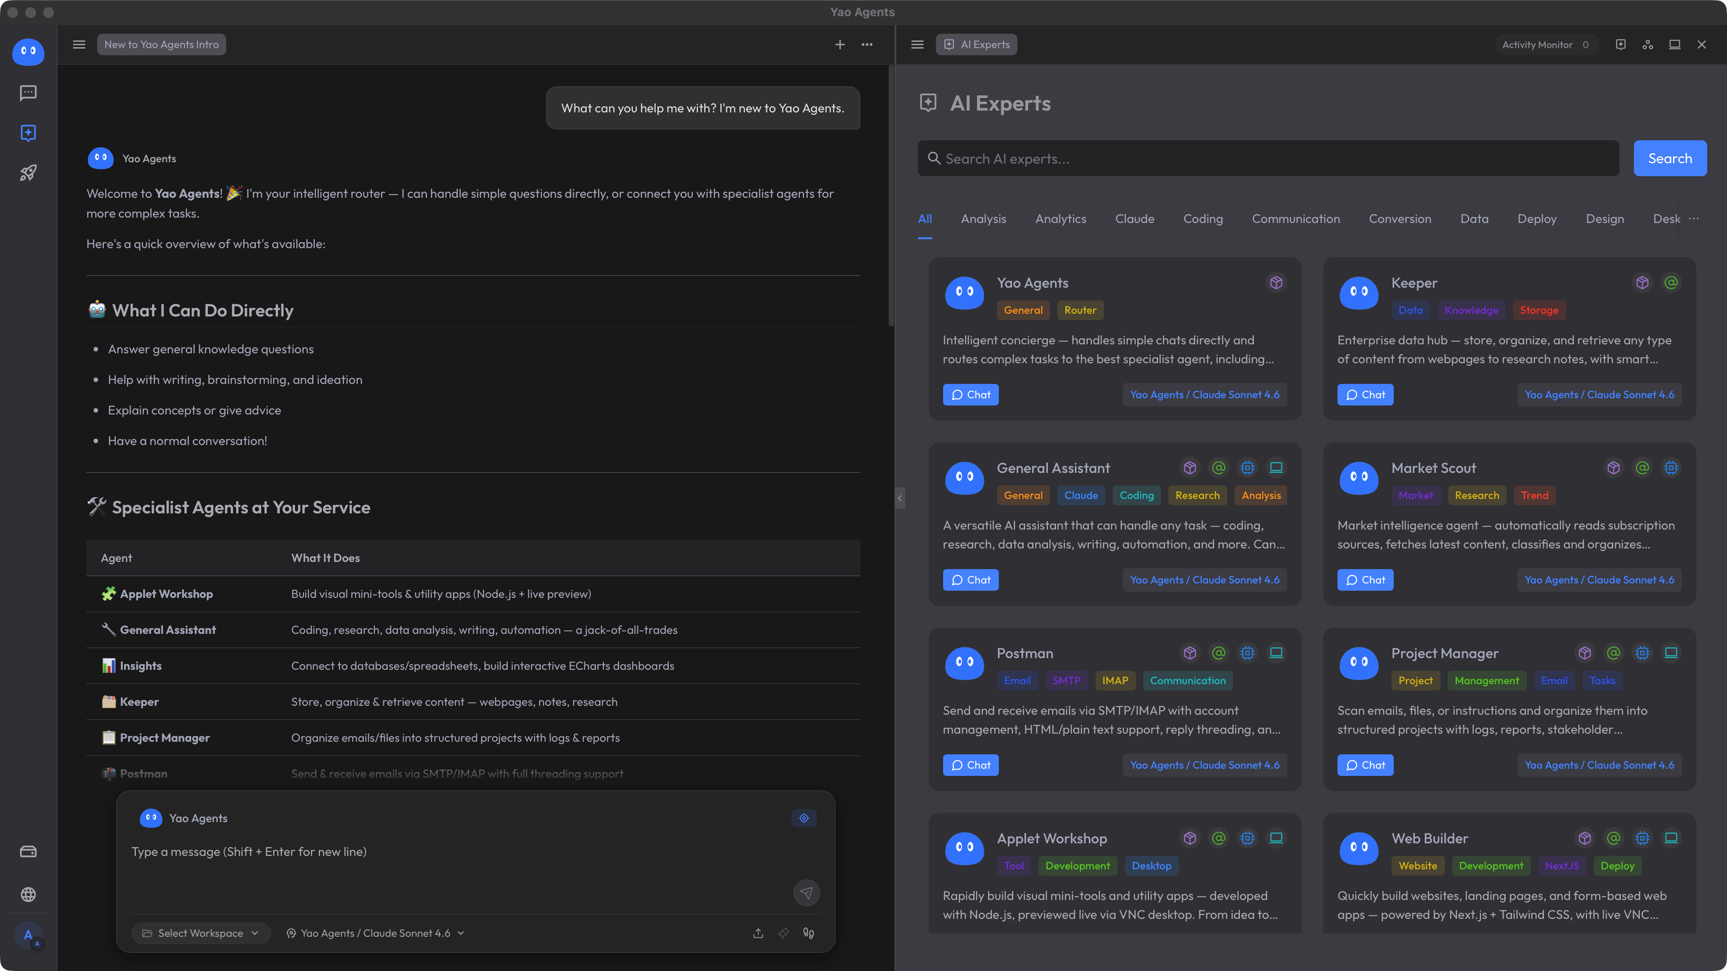Click the globe language icon
Viewport: 1727px width, 971px height.
28,895
